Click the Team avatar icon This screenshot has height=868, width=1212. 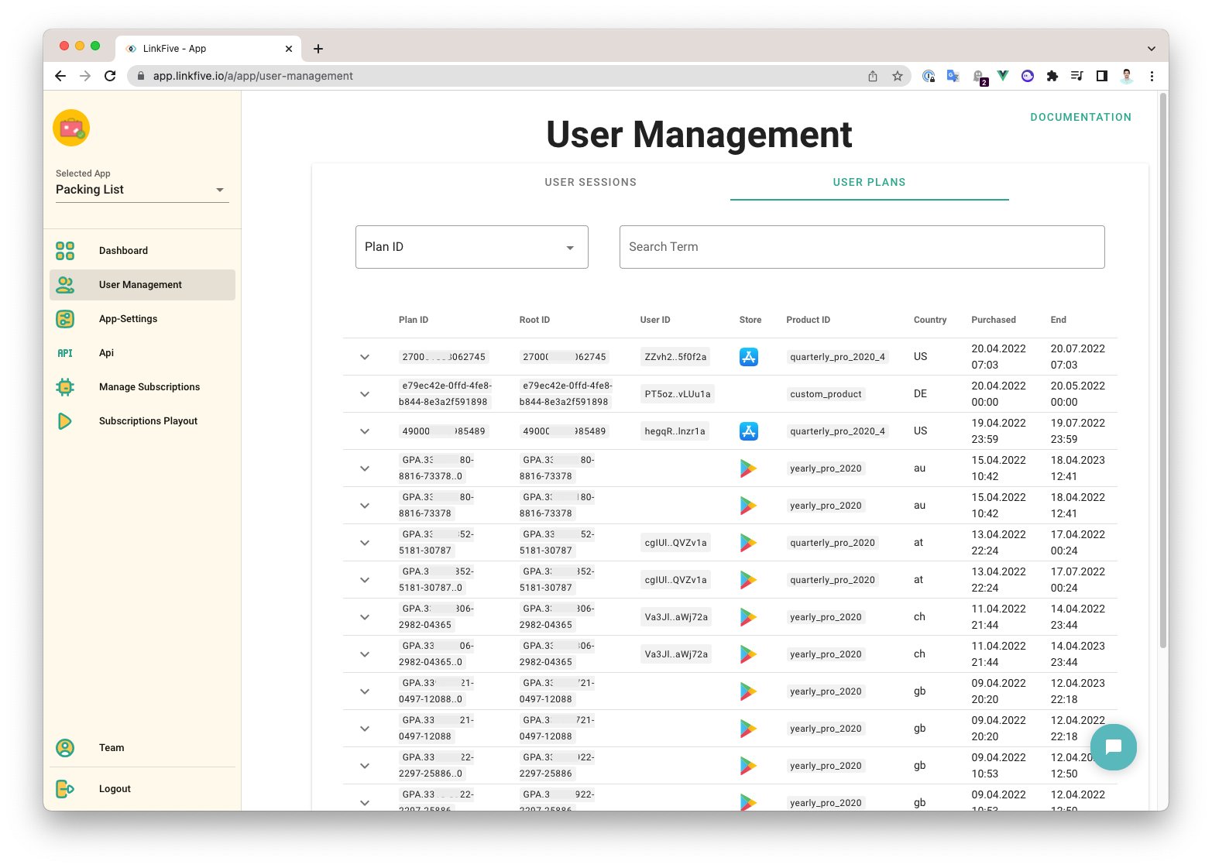(x=65, y=748)
